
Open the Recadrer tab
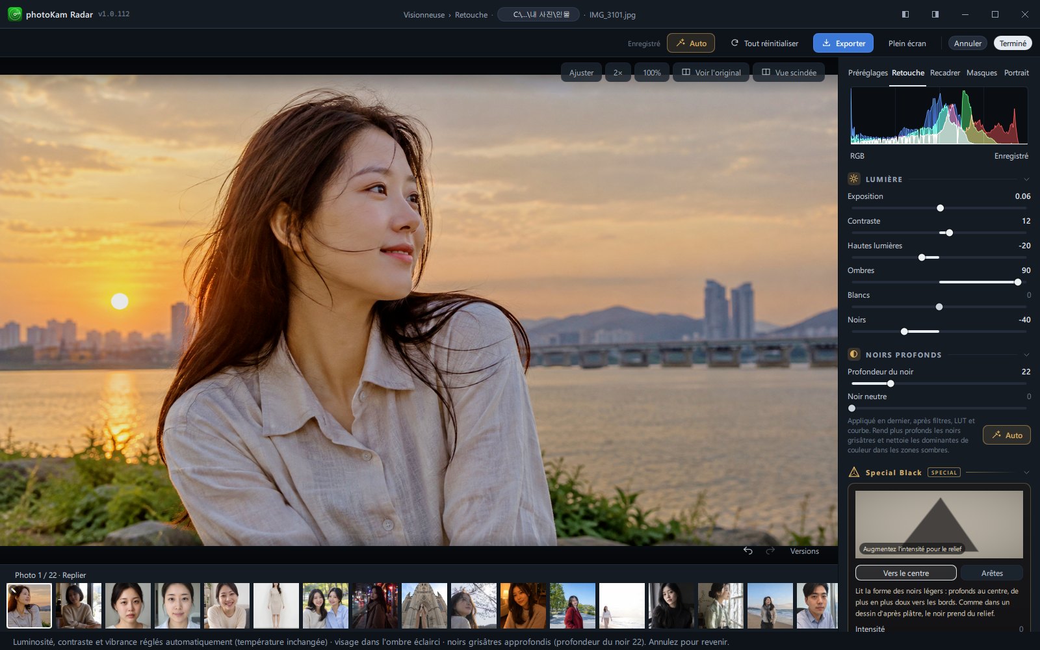tap(944, 73)
